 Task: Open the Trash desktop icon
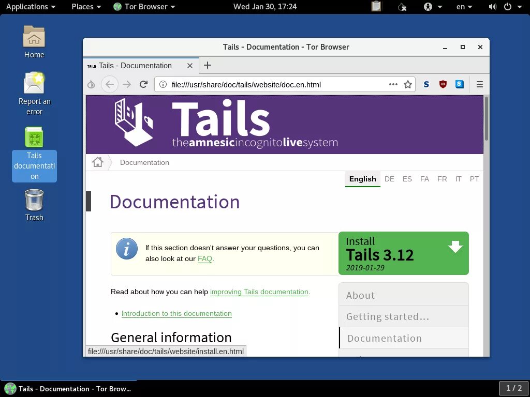[x=34, y=205]
